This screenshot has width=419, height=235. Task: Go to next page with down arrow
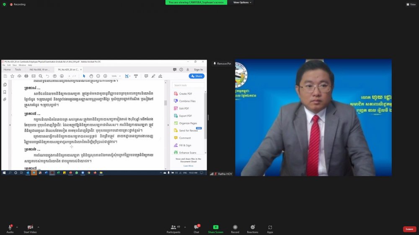(62, 76)
